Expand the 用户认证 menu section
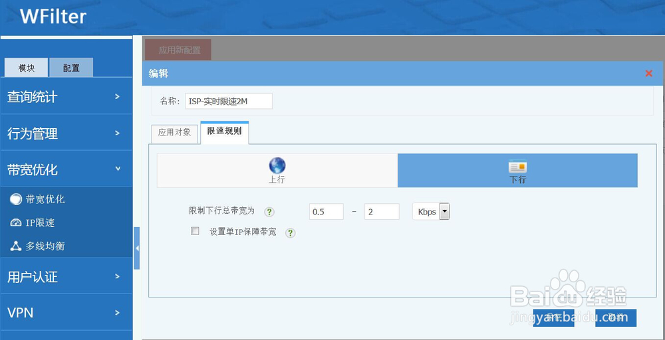 (x=66, y=276)
